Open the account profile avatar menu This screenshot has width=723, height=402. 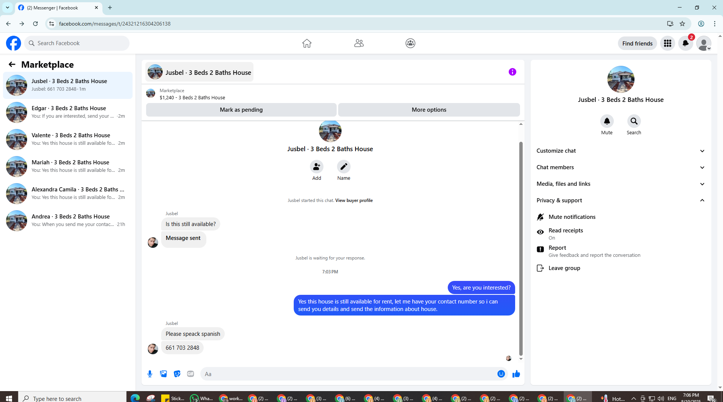point(703,43)
